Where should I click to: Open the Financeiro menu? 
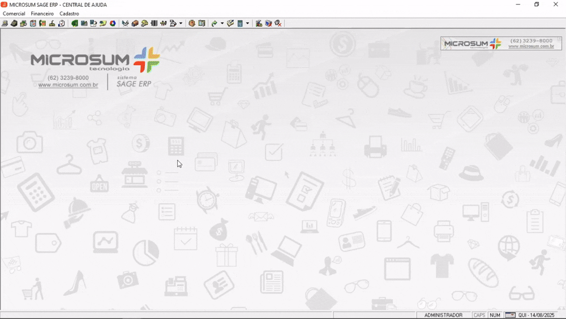tap(42, 14)
